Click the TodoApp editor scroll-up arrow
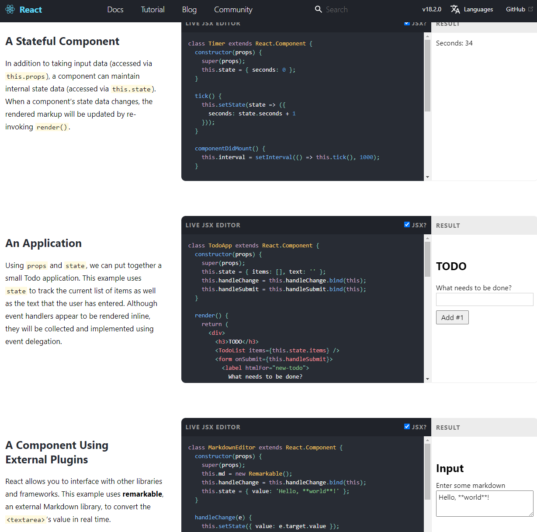Viewport: 537px width, 532px height. [x=427, y=238]
